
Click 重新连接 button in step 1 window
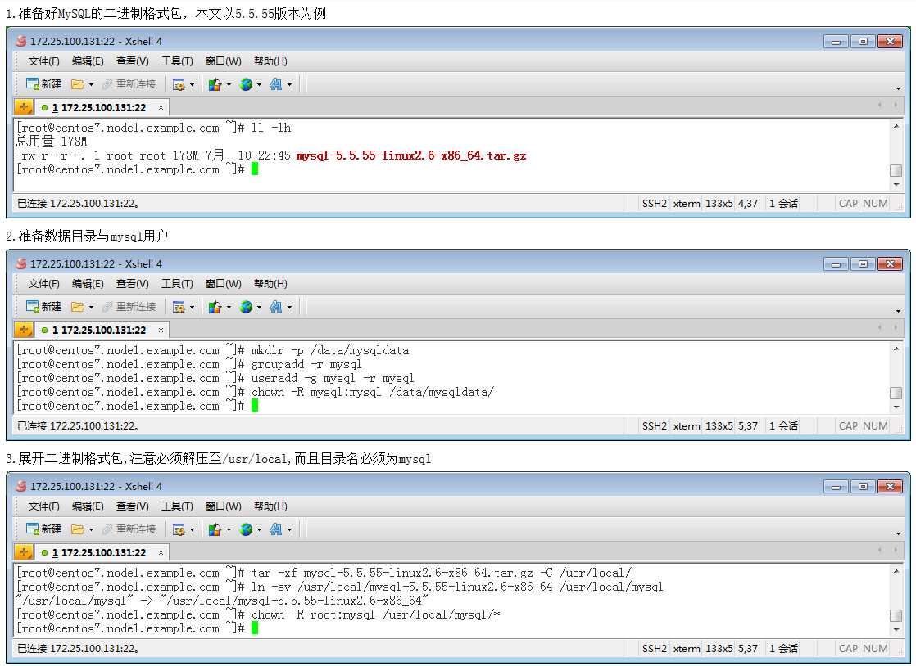click(x=129, y=84)
